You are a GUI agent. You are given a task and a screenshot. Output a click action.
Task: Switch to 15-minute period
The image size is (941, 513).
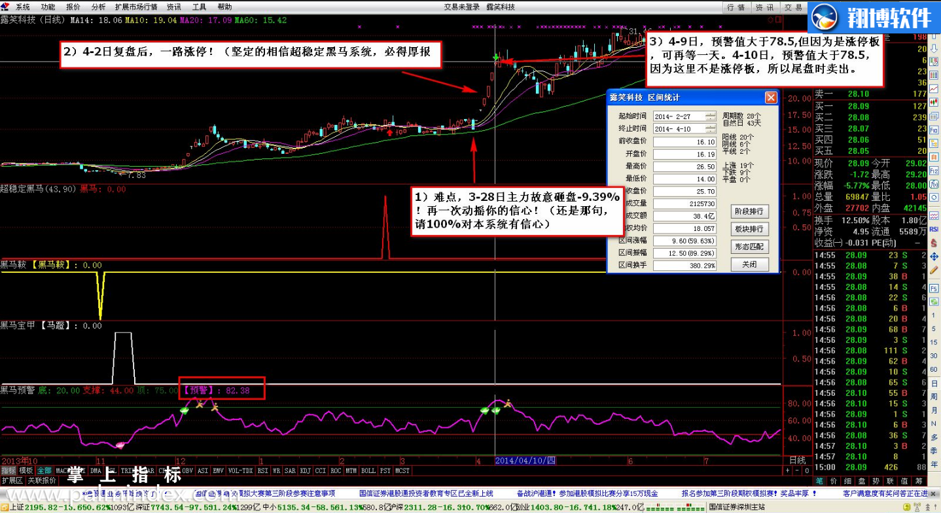tap(934, 342)
